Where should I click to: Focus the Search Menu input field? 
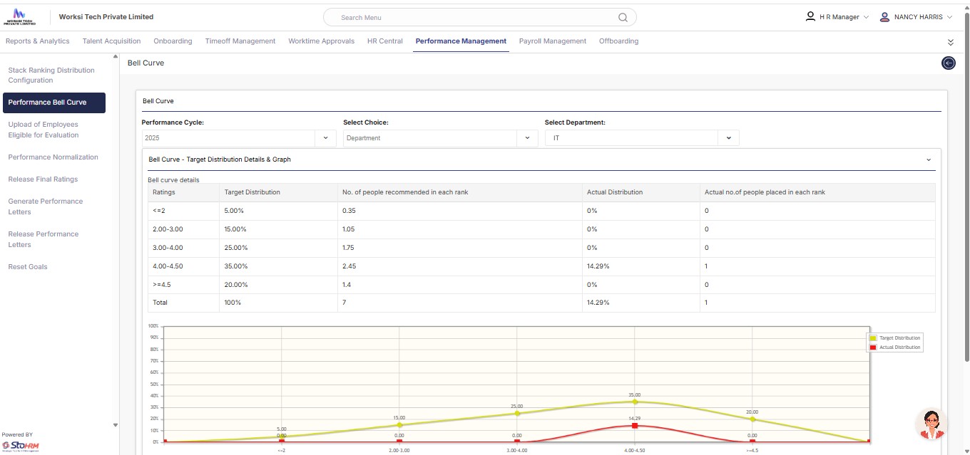(471, 18)
